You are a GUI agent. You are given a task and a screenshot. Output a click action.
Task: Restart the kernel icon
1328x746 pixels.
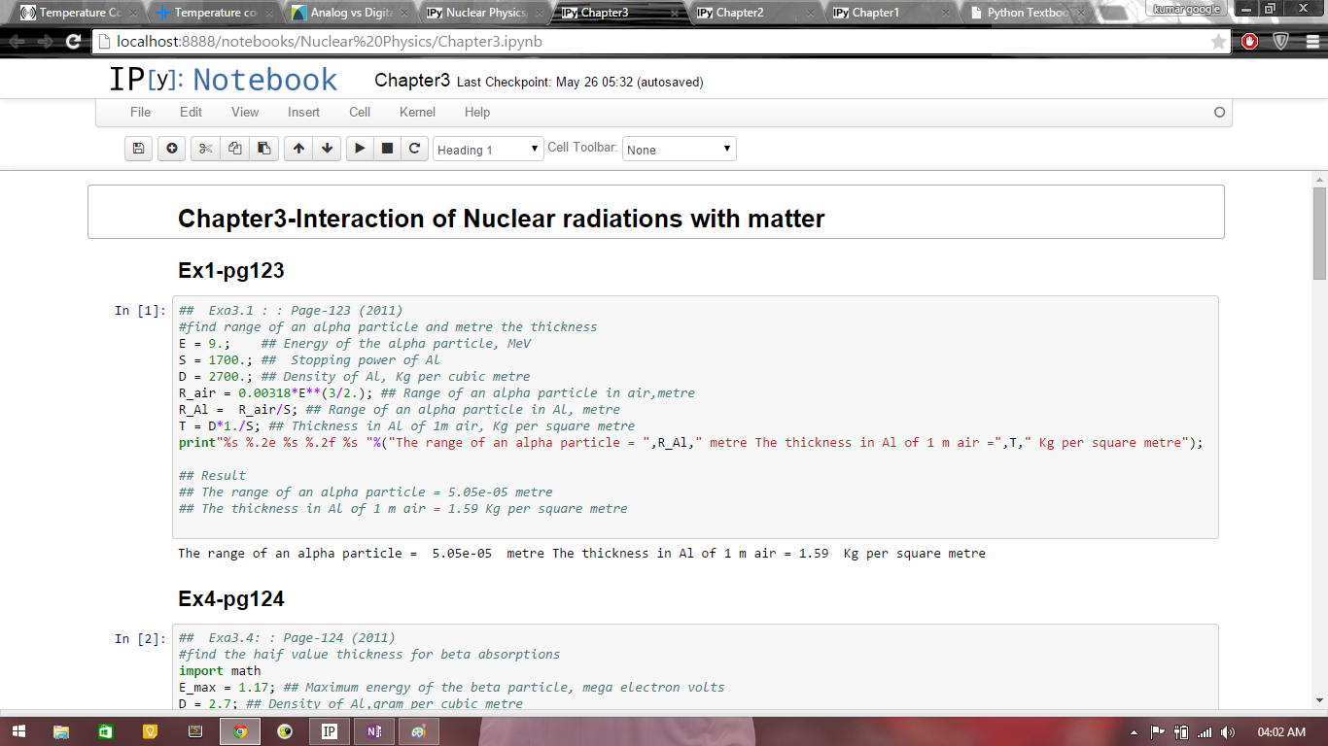click(x=414, y=149)
